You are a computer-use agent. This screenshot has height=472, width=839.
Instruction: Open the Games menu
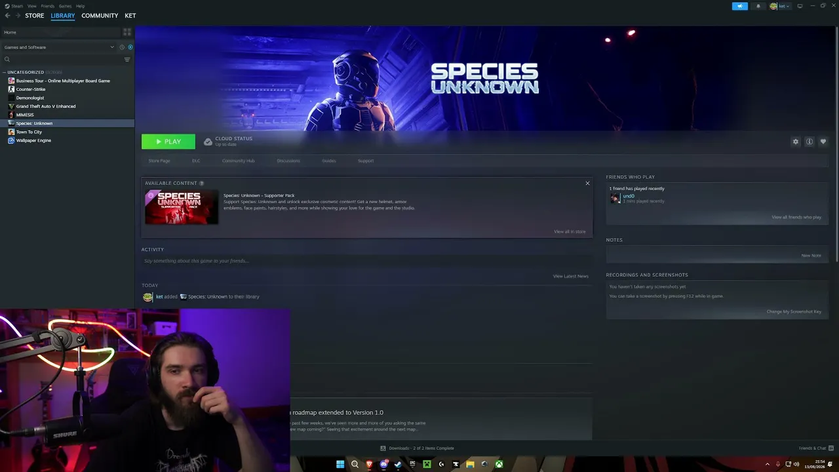point(65,6)
